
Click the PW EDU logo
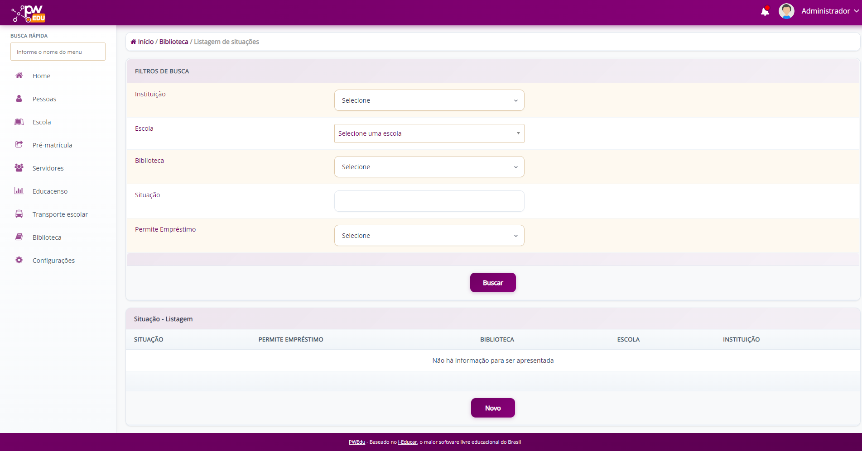[29, 13]
